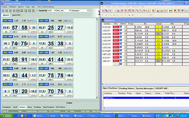Open the PFG_333 account dropdown
This screenshot has height=118, width=189.
[70, 11]
